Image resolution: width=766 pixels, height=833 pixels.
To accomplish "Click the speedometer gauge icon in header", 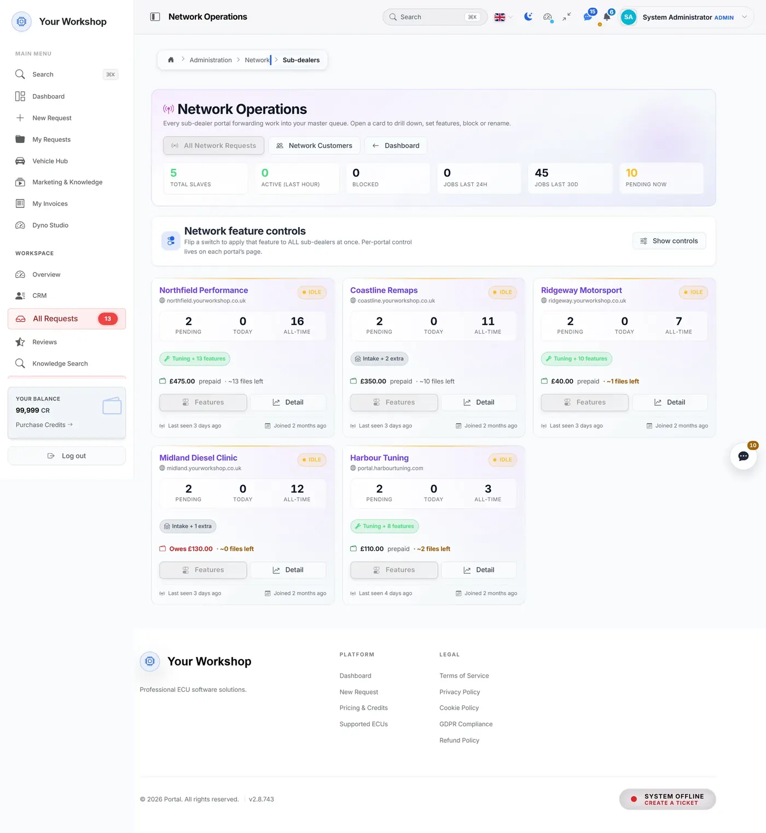I will tap(547, 17).
